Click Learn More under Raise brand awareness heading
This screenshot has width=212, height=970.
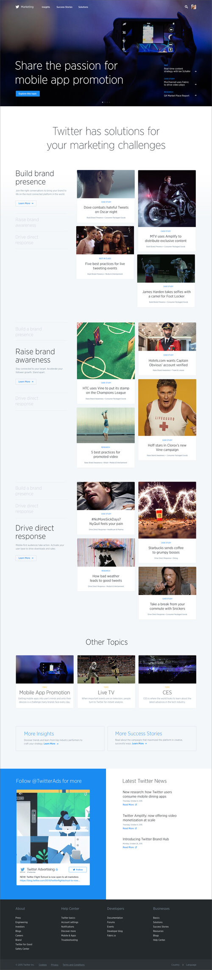(26, 382)
